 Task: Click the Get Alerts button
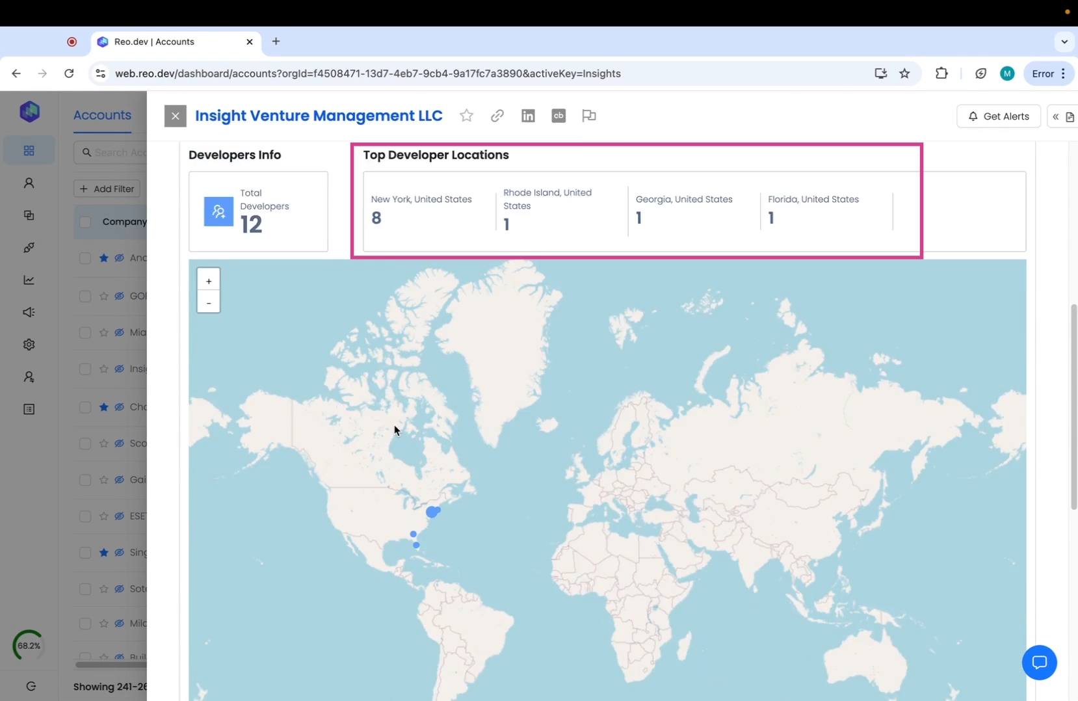tap(998, 116)
